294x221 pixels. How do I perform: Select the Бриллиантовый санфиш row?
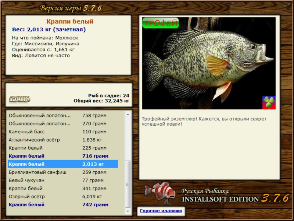63,172
